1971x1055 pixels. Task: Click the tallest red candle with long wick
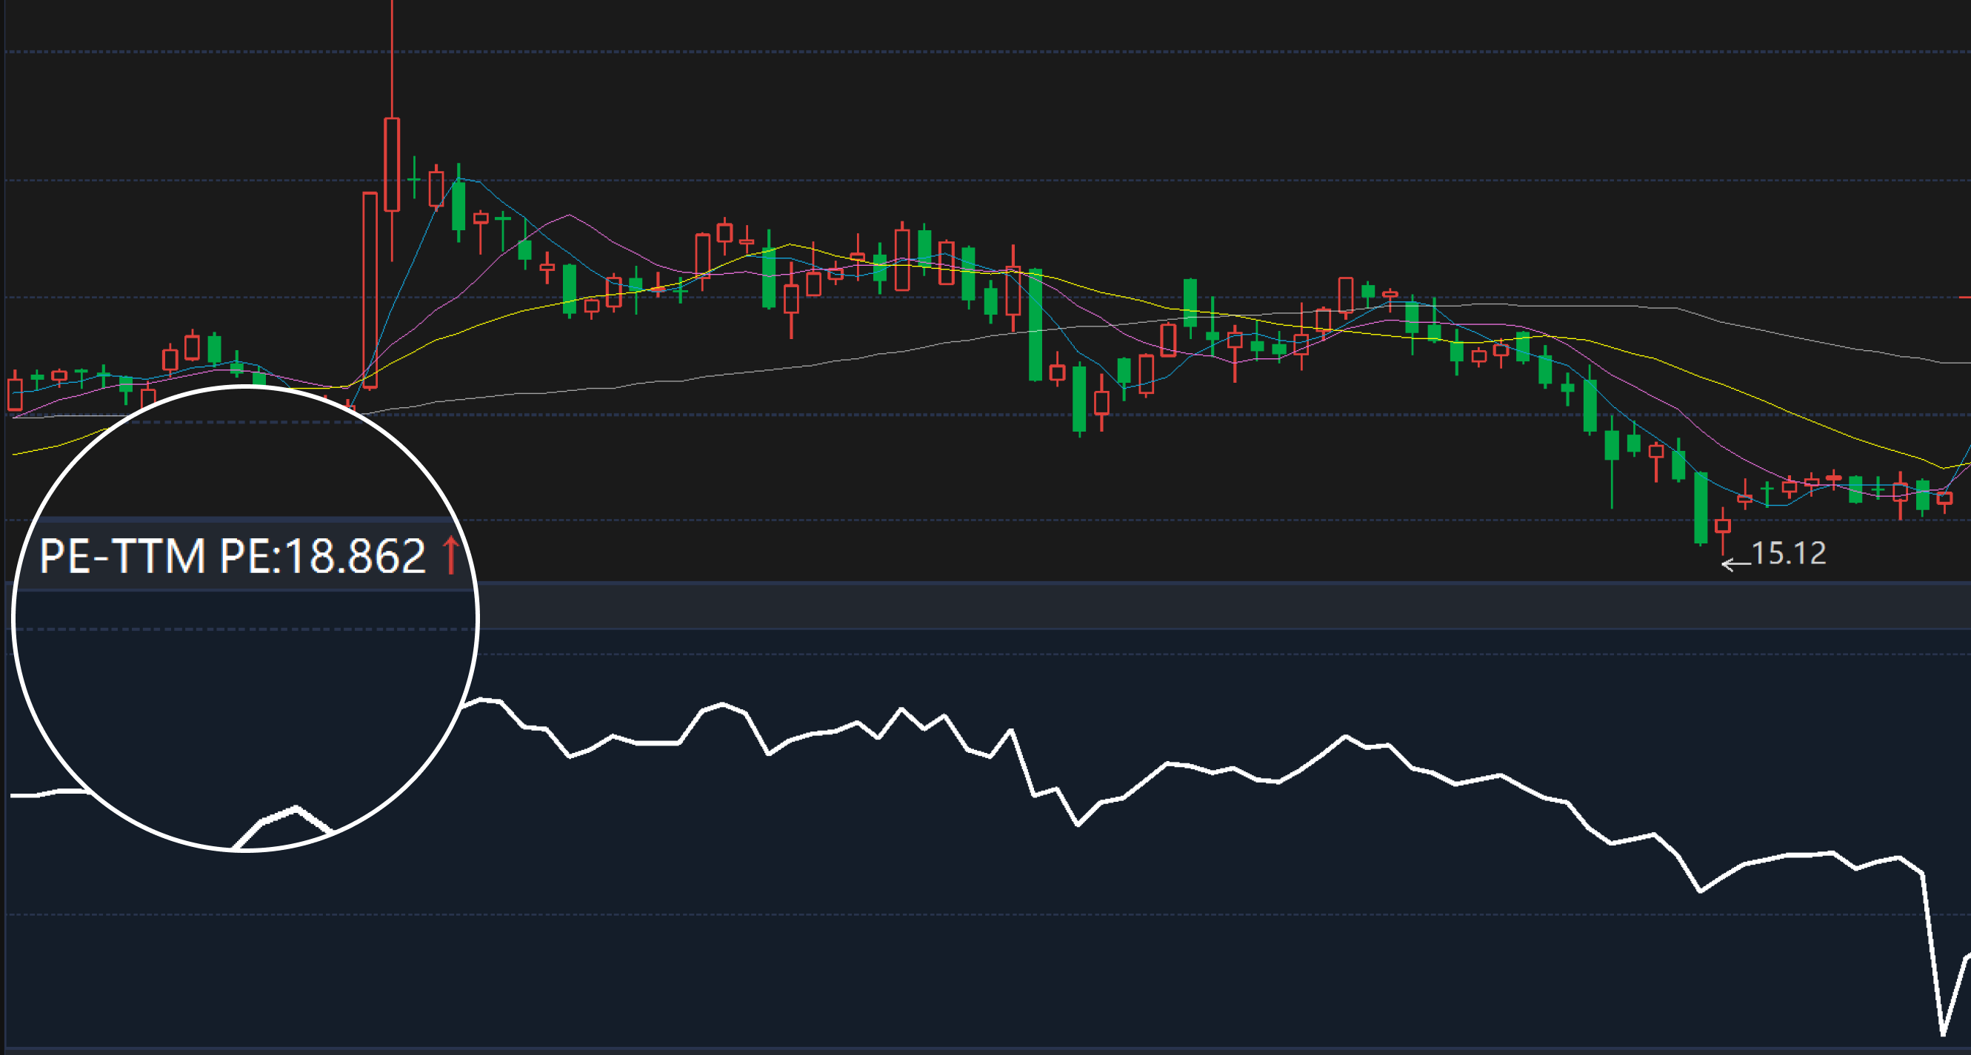(392, 164)
